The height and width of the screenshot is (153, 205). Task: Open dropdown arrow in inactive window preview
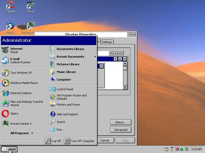point(111,53)
